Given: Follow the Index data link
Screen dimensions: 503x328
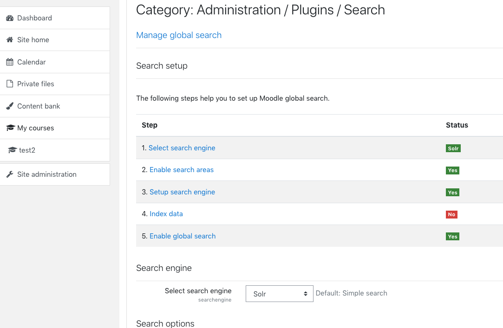Looking at the screenshot, I should pos(166,214).
